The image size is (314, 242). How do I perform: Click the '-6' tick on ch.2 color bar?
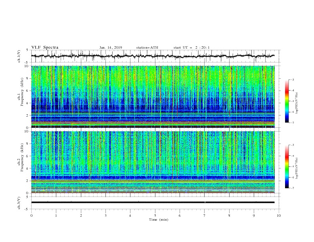coord(292,177)
